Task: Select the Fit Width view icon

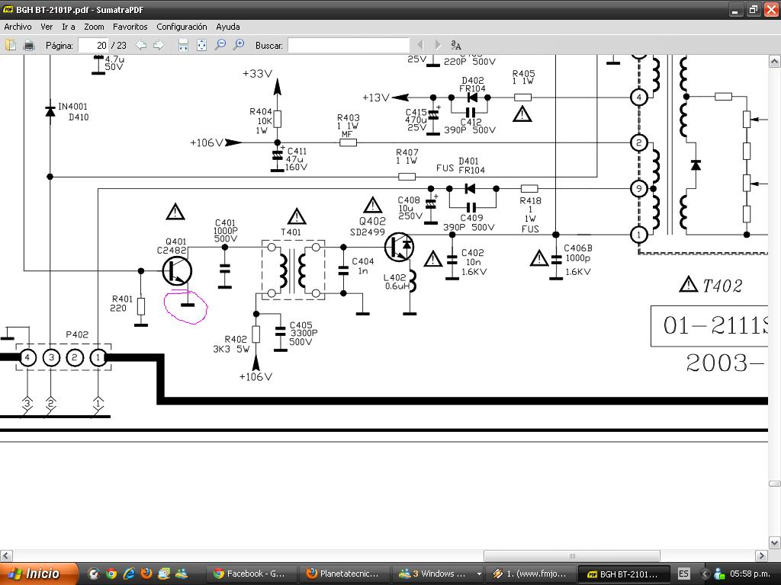Action: 183,45
